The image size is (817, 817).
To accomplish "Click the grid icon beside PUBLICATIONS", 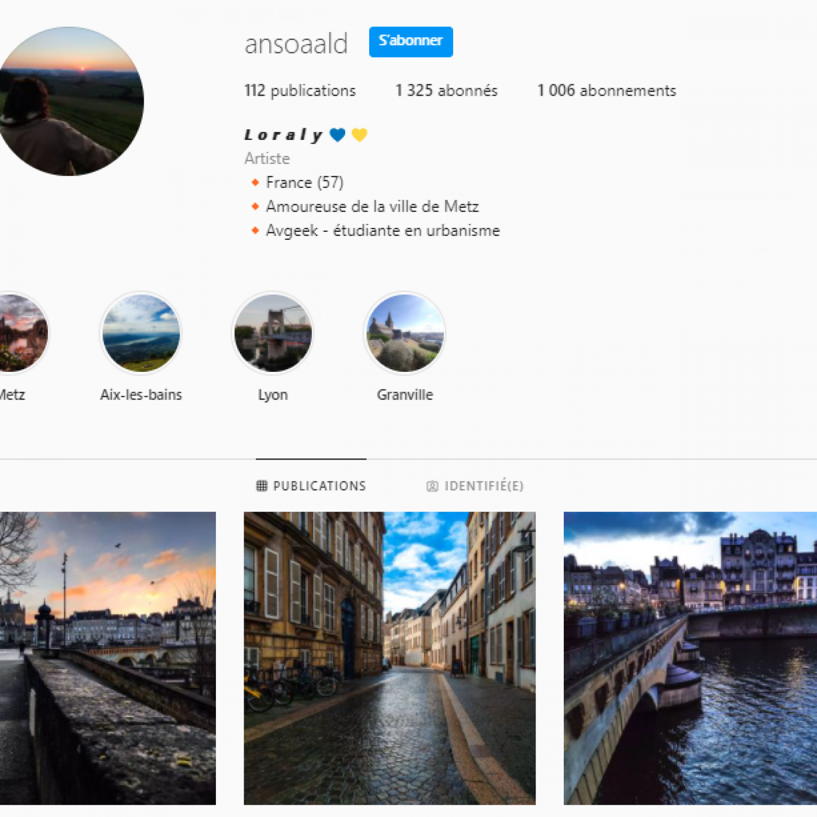I will pos(262,486).
